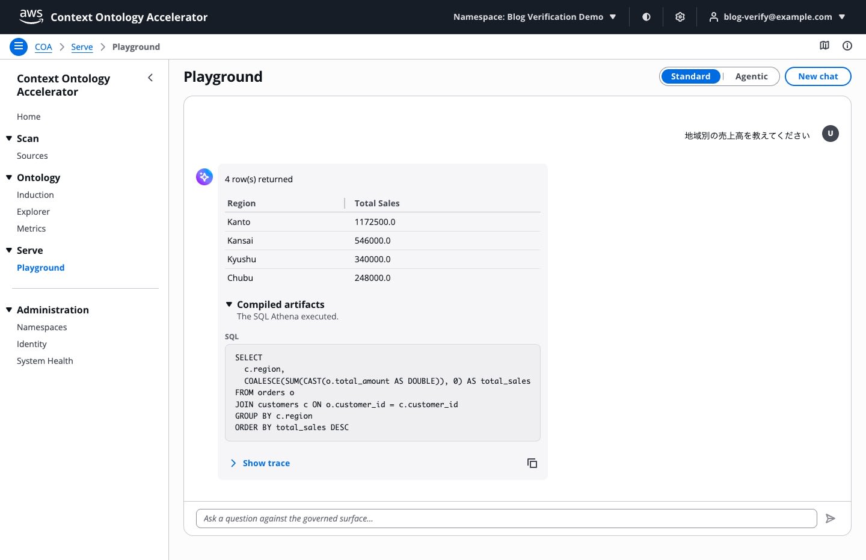
Task: Click the Kyushu region cell
Action: [242, 259]
